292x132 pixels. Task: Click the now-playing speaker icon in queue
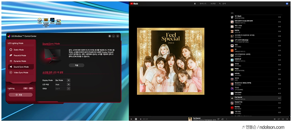pyautogui.click(x=232, y=98)
